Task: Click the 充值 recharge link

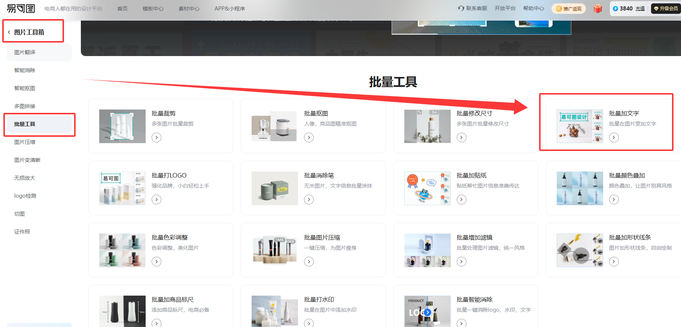Action: tap(640, 9)
